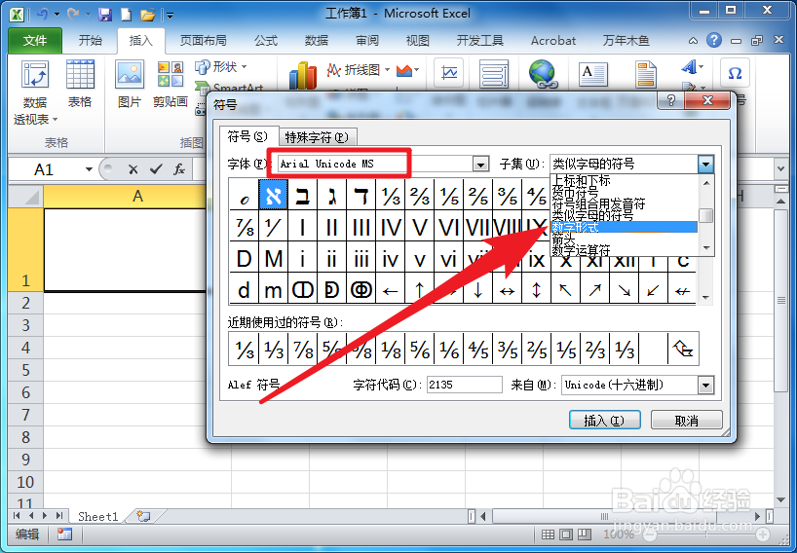Switch to the 开始 (Home) ribbon tab
797x553 pixels.
[x=90, y=41]
